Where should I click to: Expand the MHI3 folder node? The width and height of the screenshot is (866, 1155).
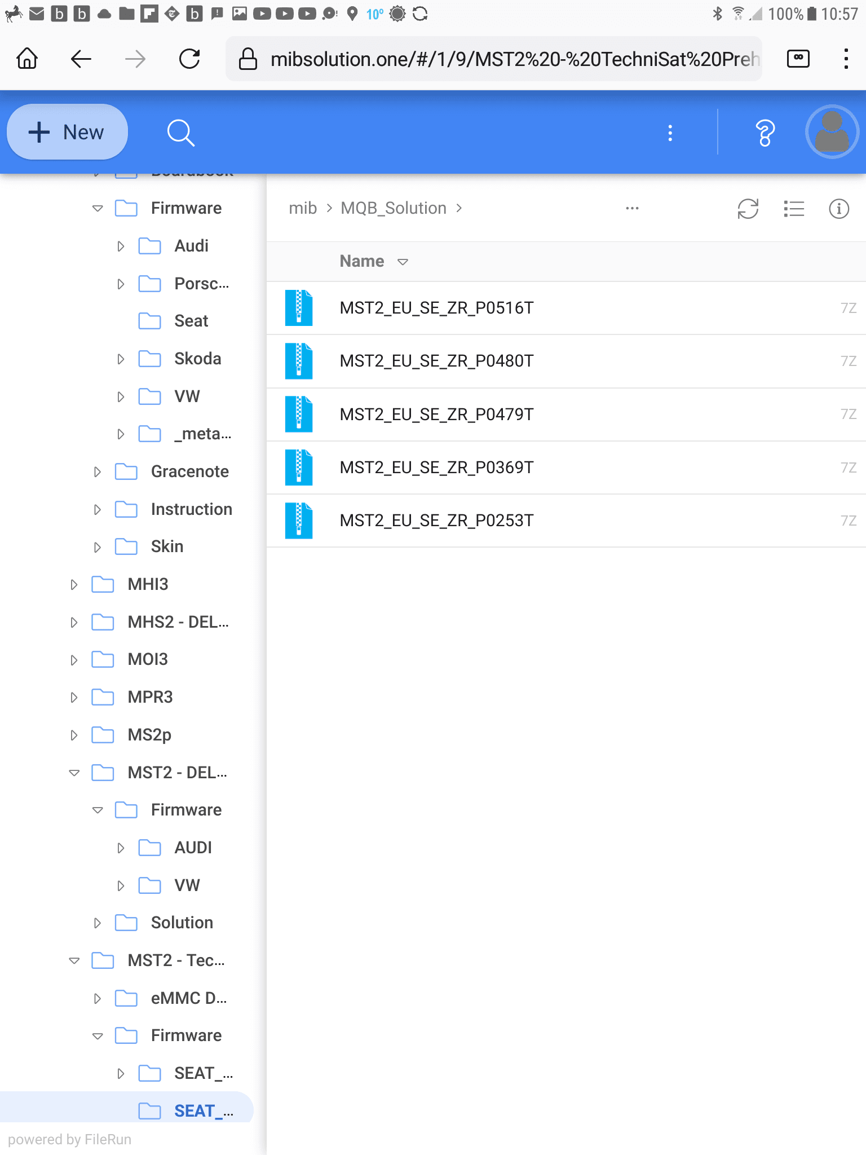(x=74, y=584)
